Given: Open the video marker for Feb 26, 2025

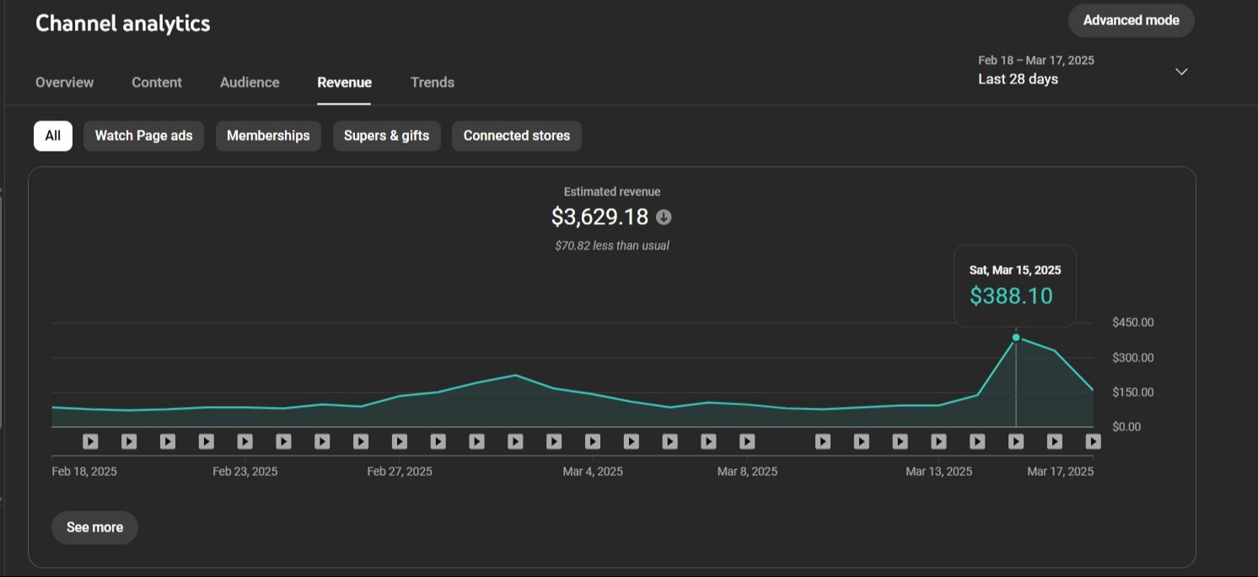Looking at the screenshot, I should click(361, 441).
